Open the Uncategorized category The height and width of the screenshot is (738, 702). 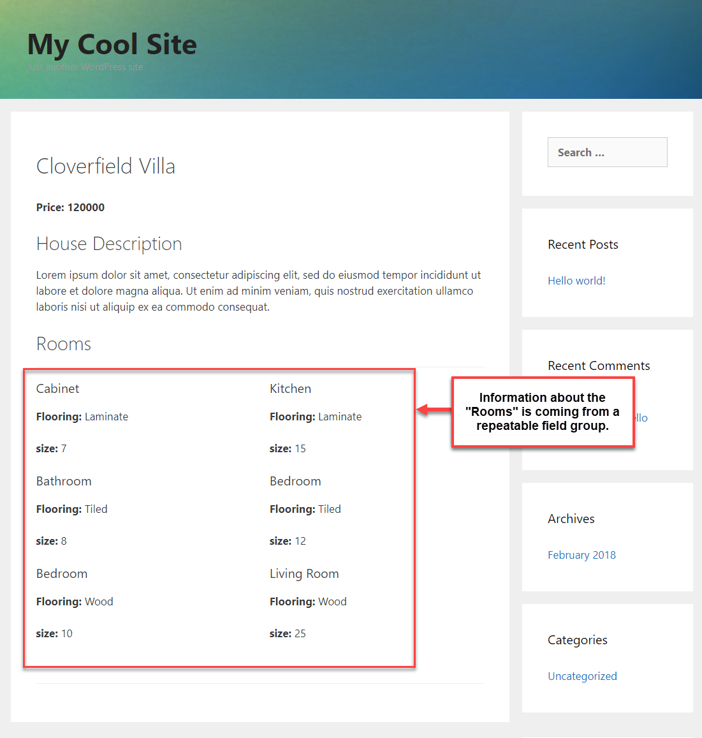(582, 676)
